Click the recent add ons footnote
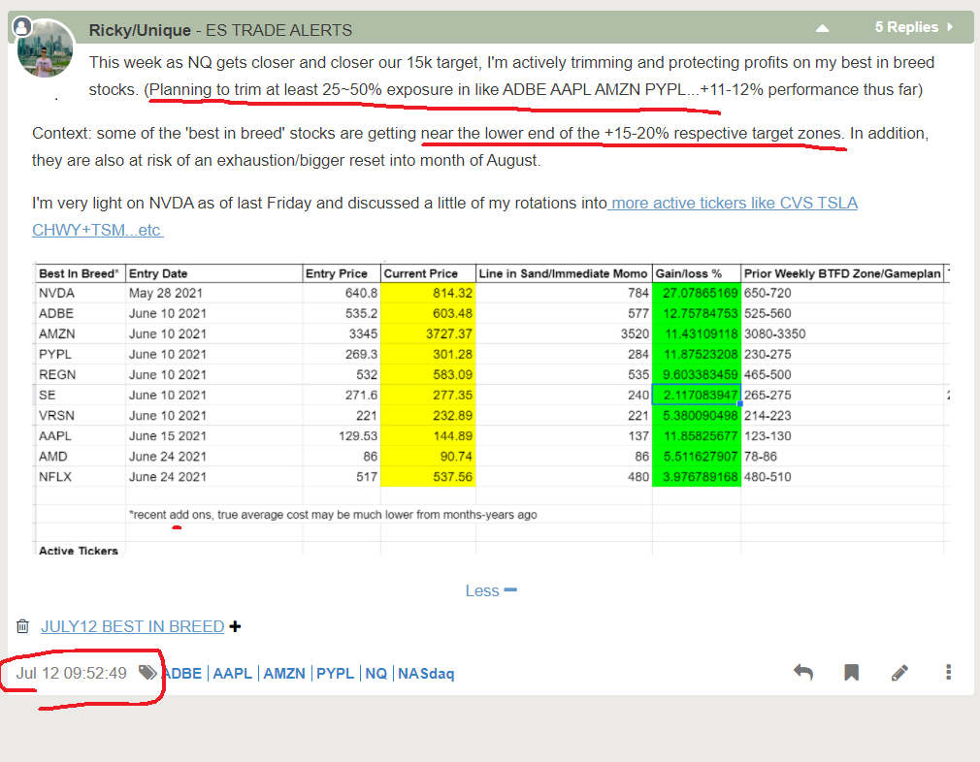The height and width of the screenshot is (762, 980). (333, 515)
